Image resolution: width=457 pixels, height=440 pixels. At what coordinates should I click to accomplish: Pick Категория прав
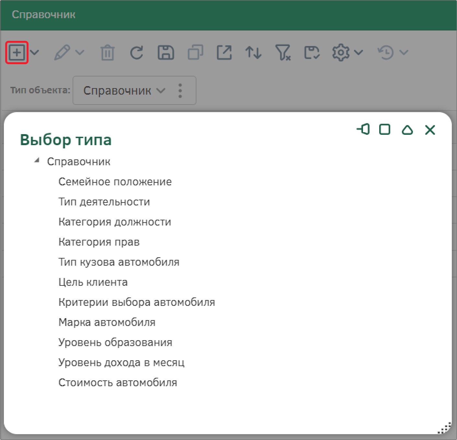[99, 242]
